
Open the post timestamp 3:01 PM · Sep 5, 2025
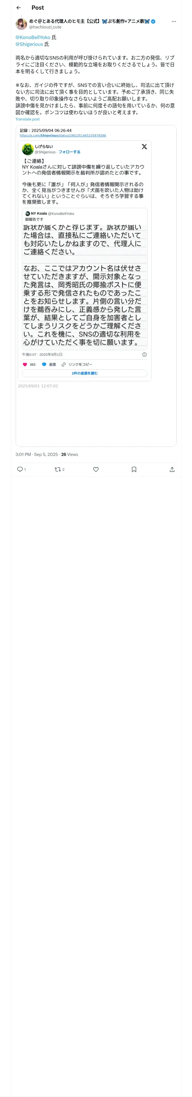point(37,455)
